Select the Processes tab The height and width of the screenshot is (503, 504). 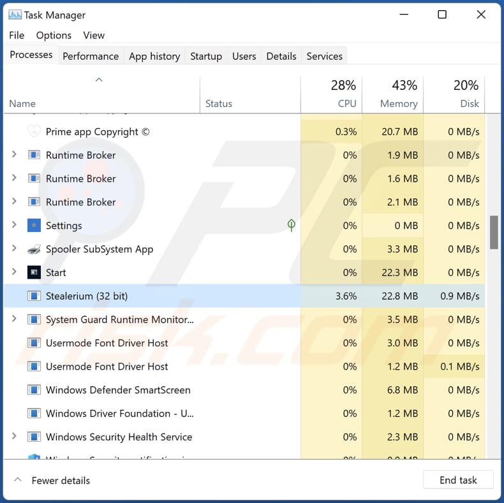click(x=31, y=55)
